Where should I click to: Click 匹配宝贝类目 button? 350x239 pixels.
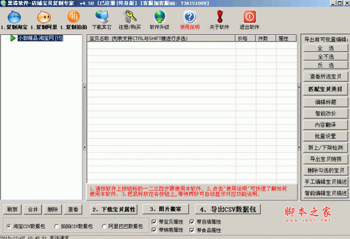[325, 89]
